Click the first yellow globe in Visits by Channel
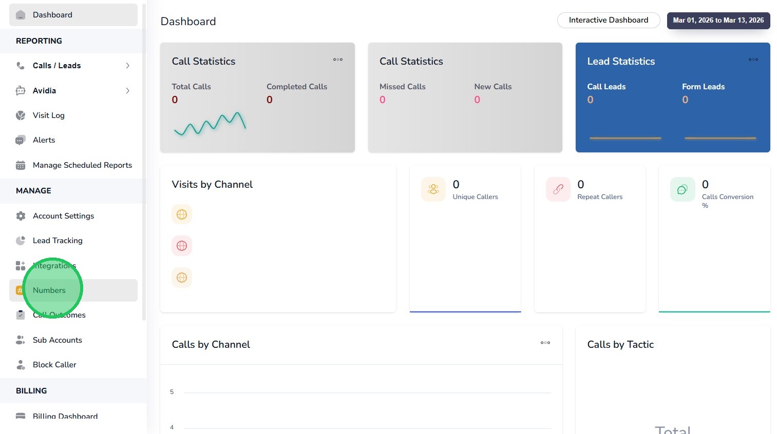Image resolution: width=777 pixels, height=434 pixels. (182, 214)
